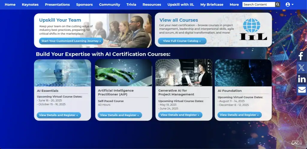Share on X via sidebar icon
The width and height of the screenshot is (307, 149).
[302, 68]
